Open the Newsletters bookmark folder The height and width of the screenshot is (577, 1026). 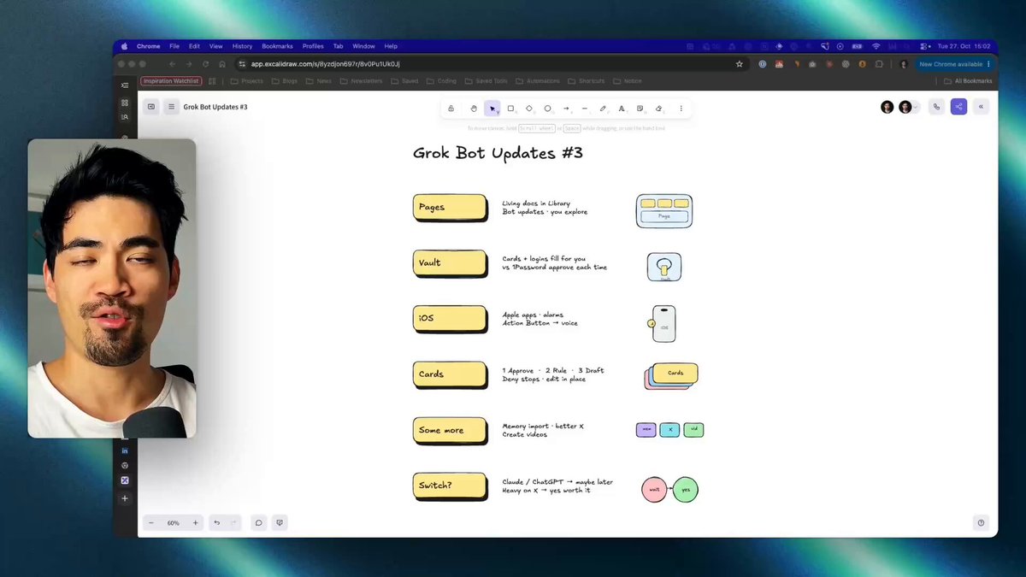pos(362,81)
